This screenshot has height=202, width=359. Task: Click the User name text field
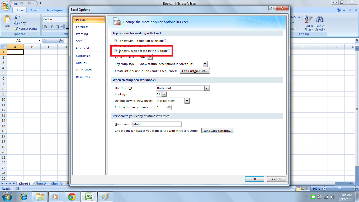tap(157, 124)
